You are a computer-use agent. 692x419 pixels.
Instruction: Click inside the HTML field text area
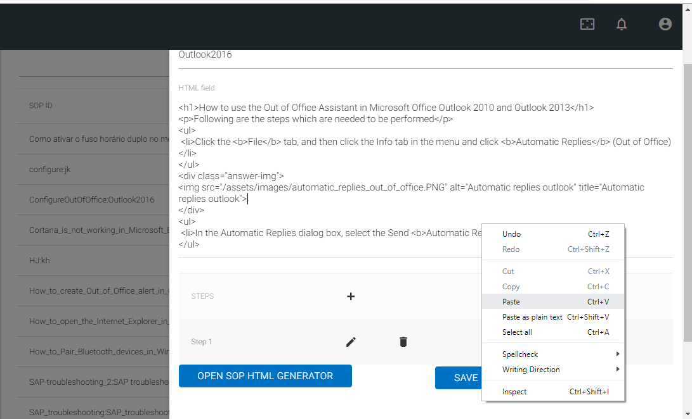[381, 165]
